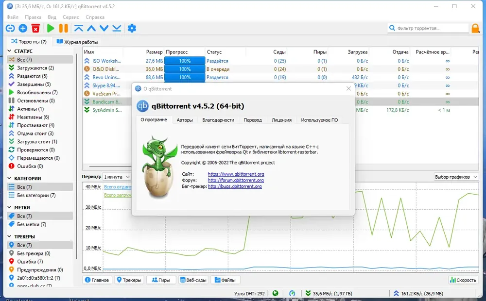Click the Скорость button at bottom right
This screenshot has height=301, width=486.
pos(463,280)
